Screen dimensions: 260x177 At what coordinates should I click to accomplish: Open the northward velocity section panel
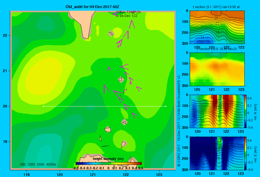[x=217, y=111]
